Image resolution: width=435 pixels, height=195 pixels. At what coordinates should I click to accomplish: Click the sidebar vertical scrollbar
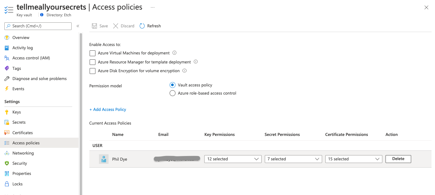(x=81, y=114)
